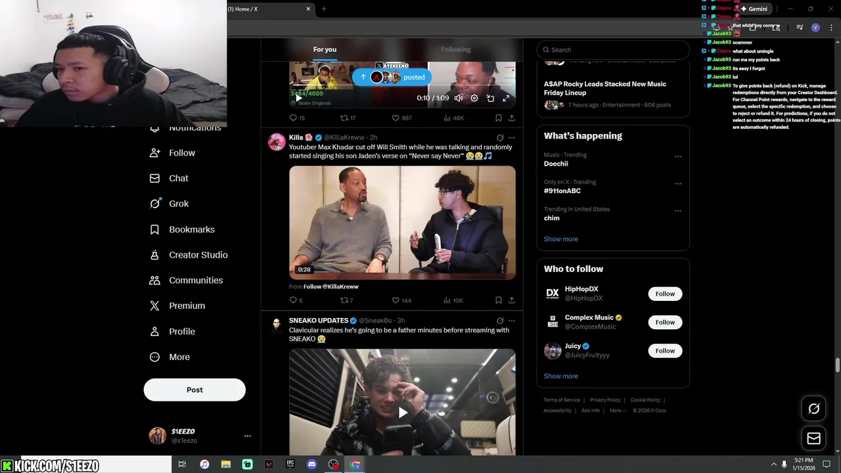This screenshot has height=473, width=841.
Task: Open options for #911onABC trend
Action: point(678,183)
